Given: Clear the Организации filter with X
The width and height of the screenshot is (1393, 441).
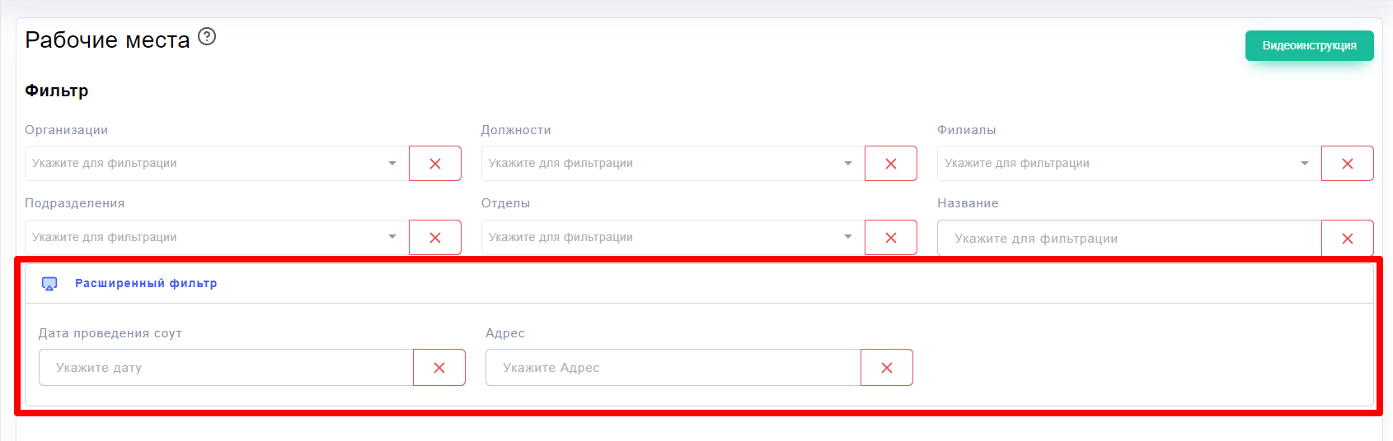Looking at the screenshot, I should pos(435,164).
